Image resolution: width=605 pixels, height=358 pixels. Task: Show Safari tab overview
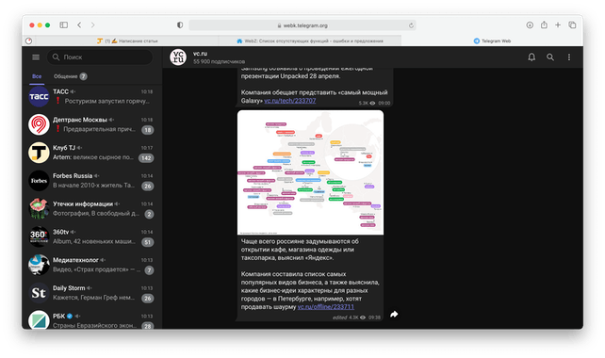[x=572, y=25]
